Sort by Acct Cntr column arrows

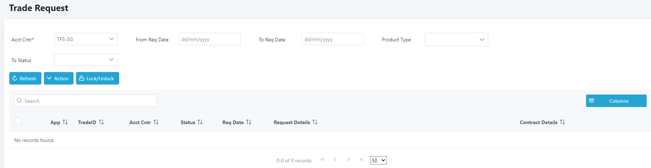[156, 122]
